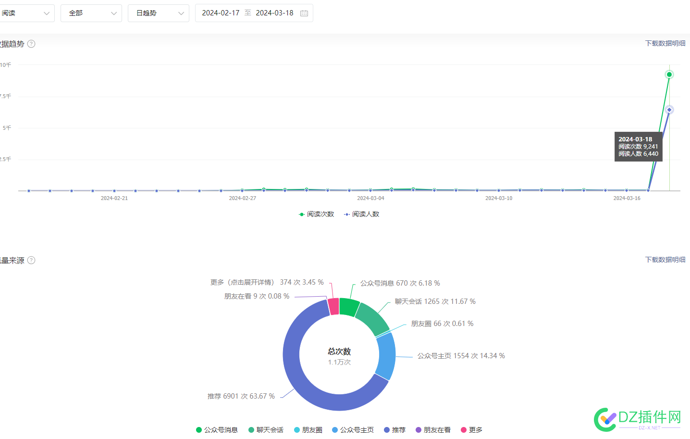Toggle 朋友在看 in the pie legend

tap(433, 430)
